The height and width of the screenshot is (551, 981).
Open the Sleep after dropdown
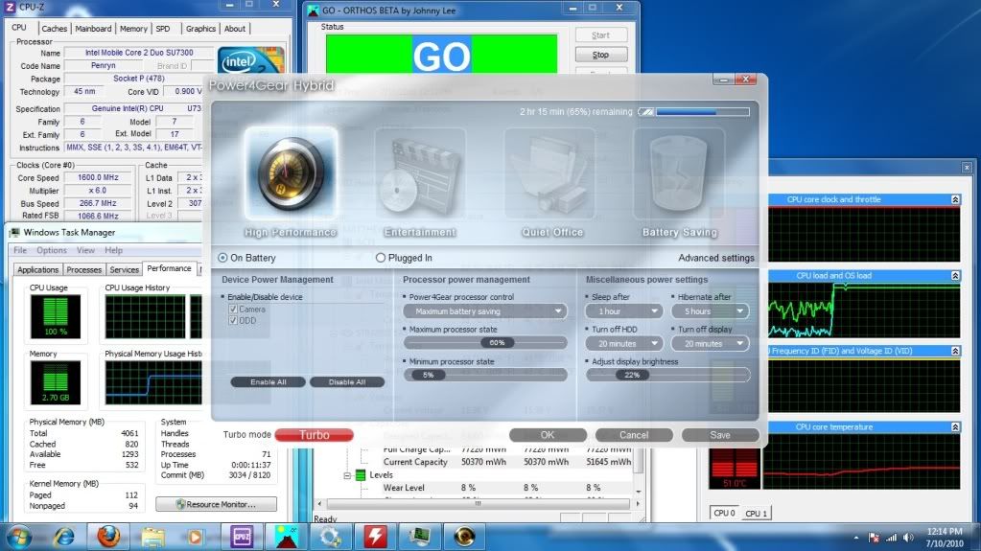pos(623,310)
